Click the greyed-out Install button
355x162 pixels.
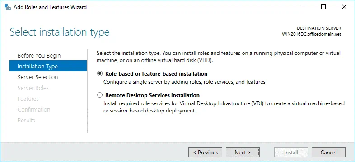pyautogui.click(x=291, y=152)
